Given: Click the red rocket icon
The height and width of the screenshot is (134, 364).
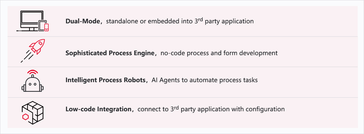Looking at the screenshot, I should (37, 46).
